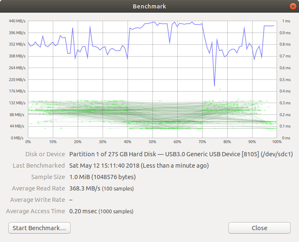The width and height of the screenshot is (299, 242).
Task: Click the '60%' x-axis label
Action: (x=177, y=142)
